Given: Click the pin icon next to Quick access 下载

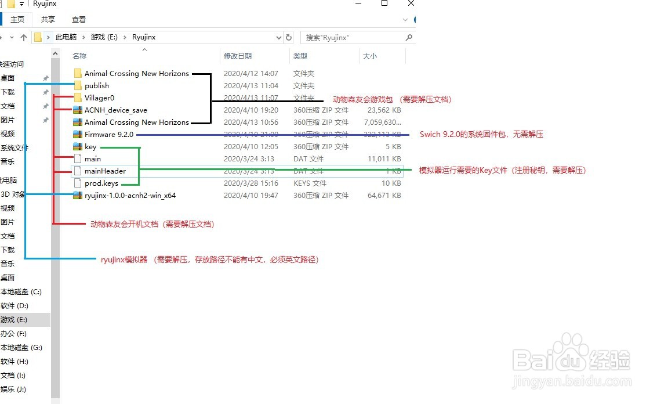Looking at the screenshot, I should 46,92.
